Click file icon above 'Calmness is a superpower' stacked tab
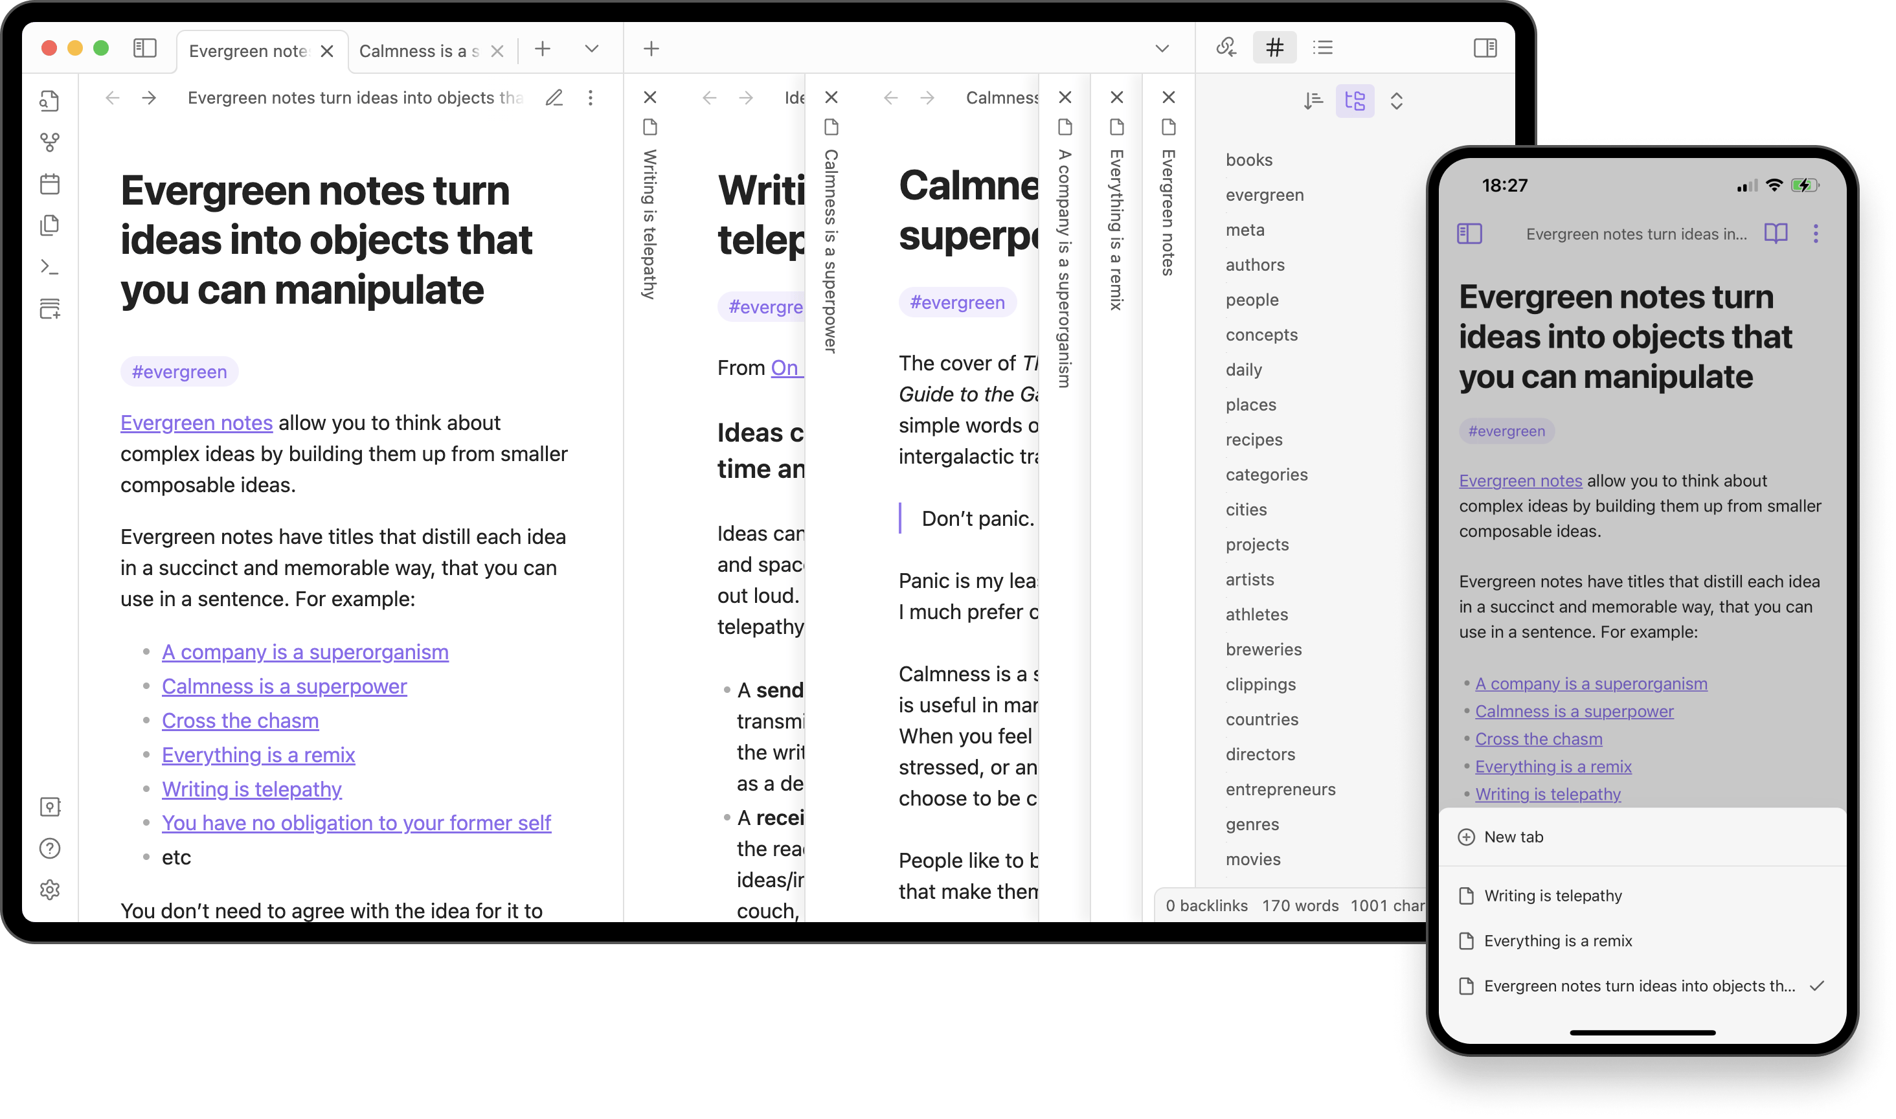Viewport: 1896px width, 1119px height. 831,127
